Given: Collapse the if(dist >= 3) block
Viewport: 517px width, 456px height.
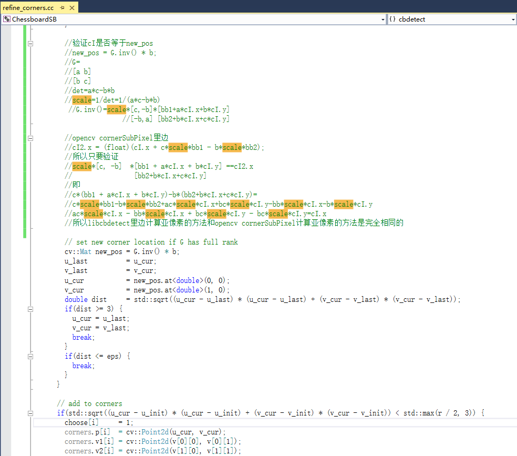Looking at the screenshot, I should coord(30,309).
